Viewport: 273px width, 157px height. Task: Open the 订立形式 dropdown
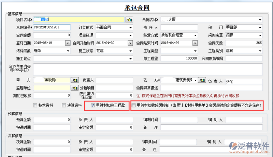130,28
